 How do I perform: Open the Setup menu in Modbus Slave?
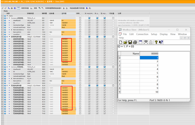pyautogui.click(x=154, y=34)
